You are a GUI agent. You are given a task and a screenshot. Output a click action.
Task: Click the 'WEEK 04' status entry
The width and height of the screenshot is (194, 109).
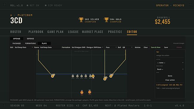tap(41, 105)
